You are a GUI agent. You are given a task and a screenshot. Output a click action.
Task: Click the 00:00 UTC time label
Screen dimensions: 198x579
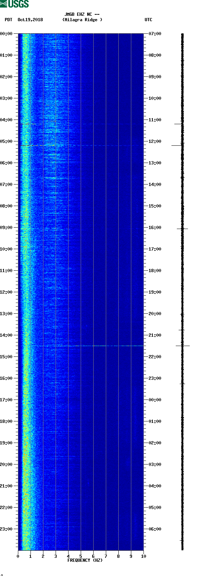[155, 400]
